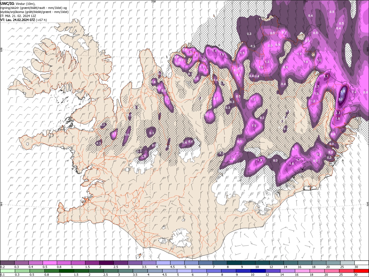
Task: Pick bottom-row deep blue swatch between 10 and 12
Action: point(258,271)
